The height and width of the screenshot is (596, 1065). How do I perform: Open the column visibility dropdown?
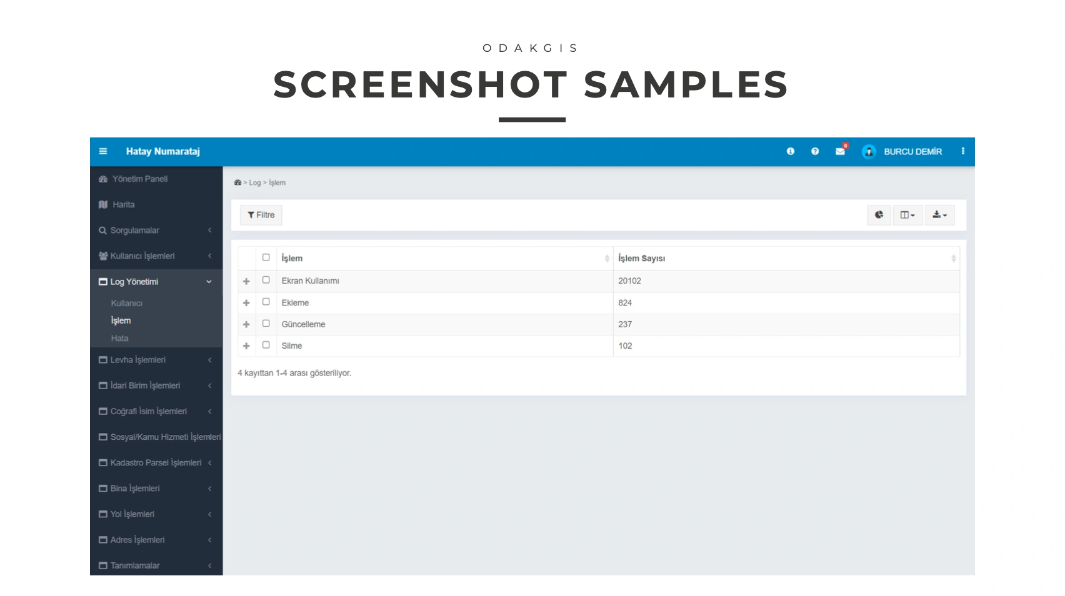(x=907, y=215)
